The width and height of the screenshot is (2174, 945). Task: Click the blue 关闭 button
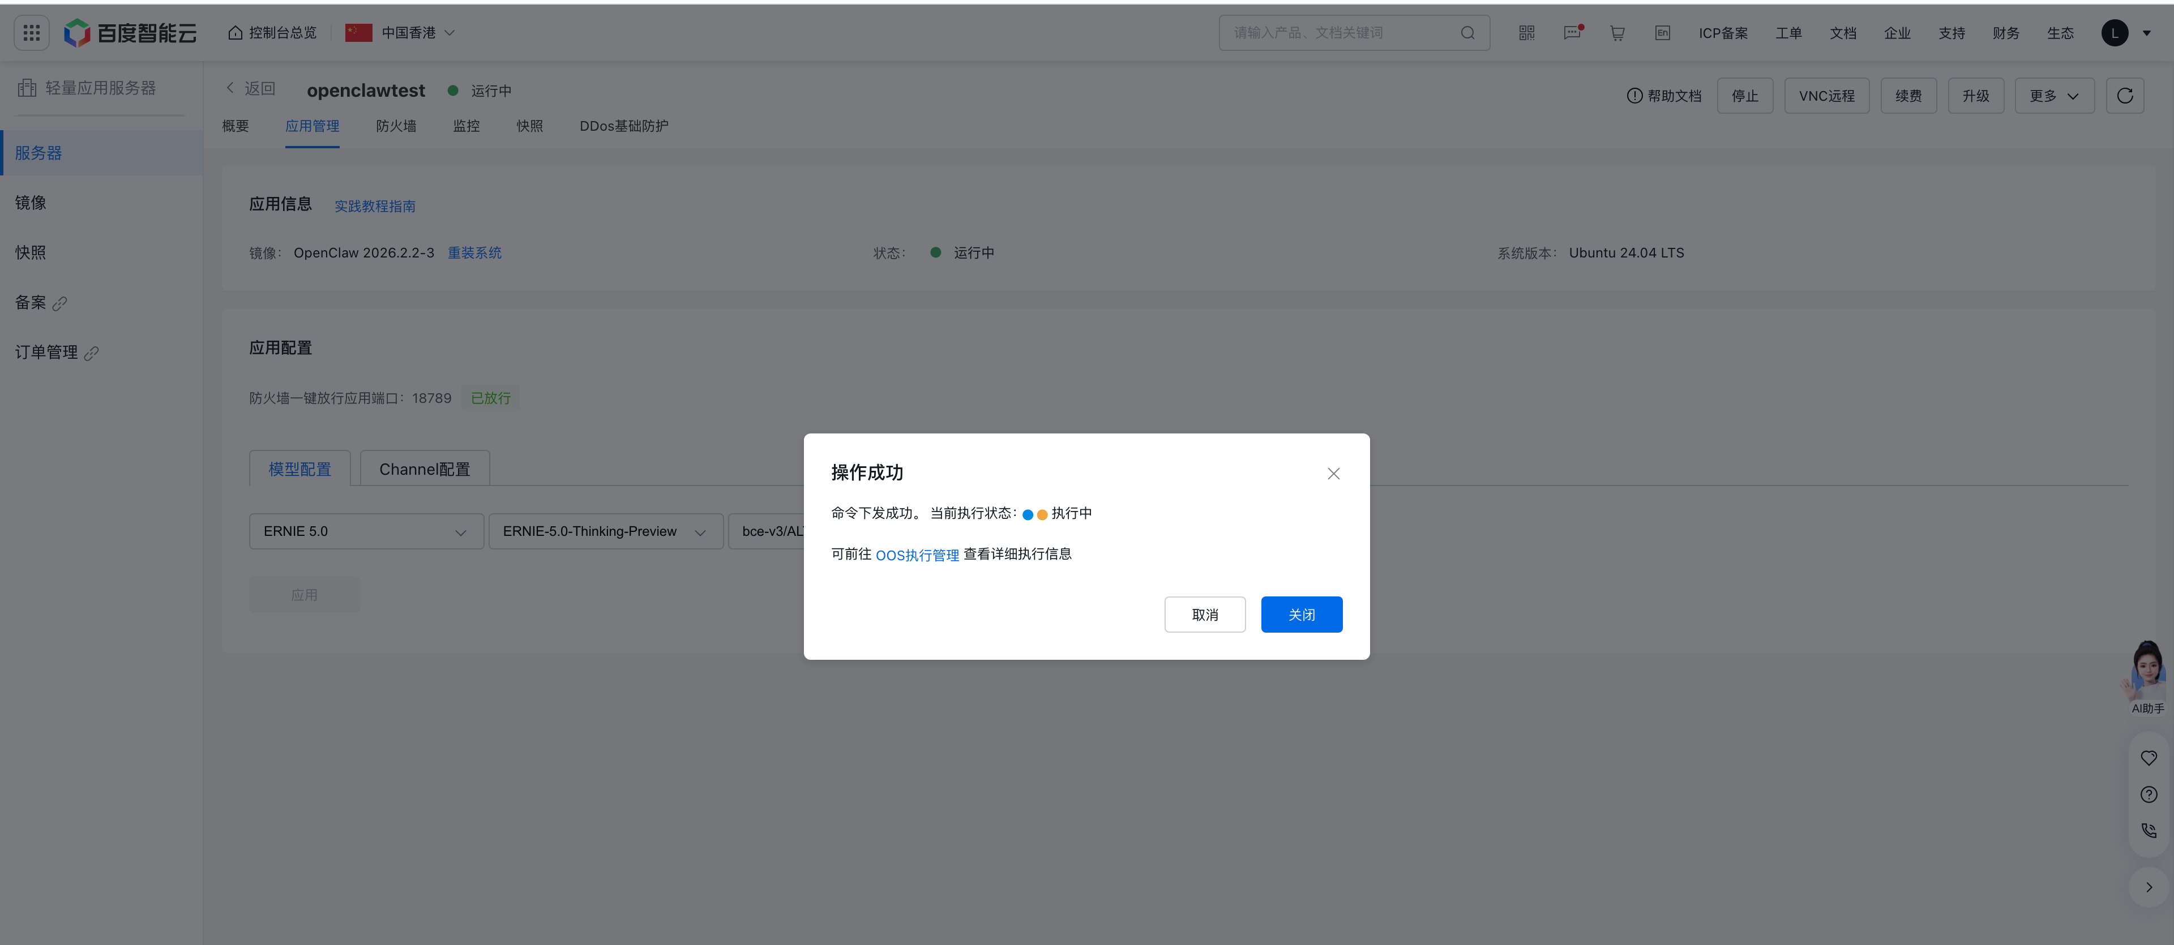(x=1300, y=615)
